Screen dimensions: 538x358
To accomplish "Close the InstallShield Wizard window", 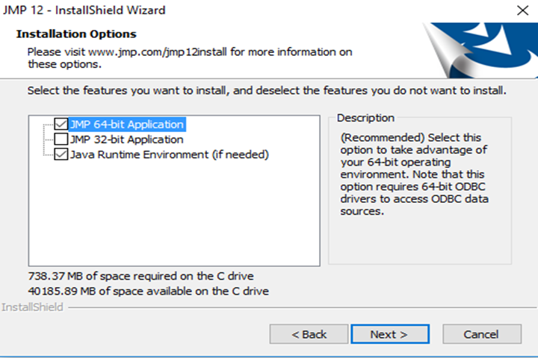I will (x=522, y=10).
